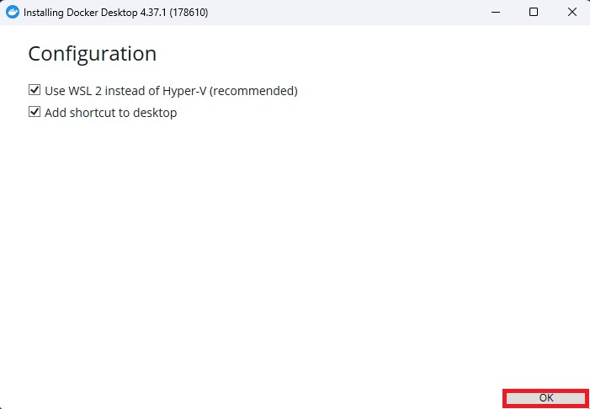Maximize the Docker Desktop installer window

click(533, 13)
